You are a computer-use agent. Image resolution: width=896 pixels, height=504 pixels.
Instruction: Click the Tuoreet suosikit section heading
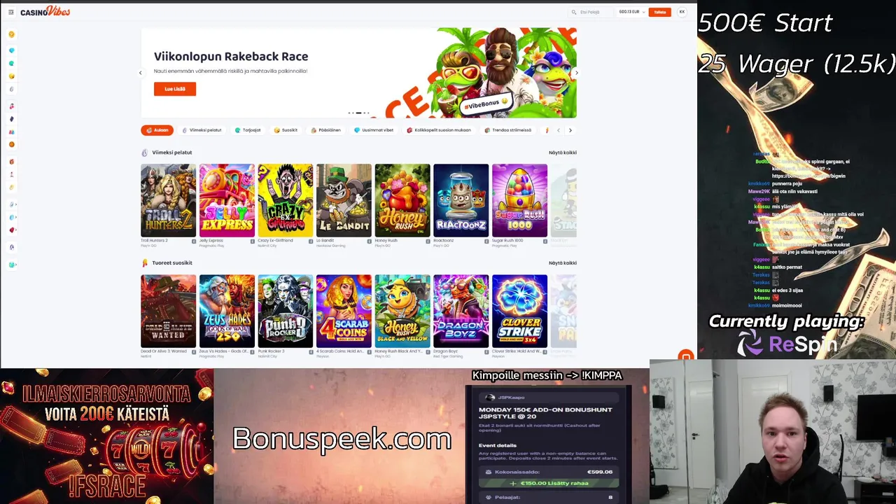coord(172,263)
